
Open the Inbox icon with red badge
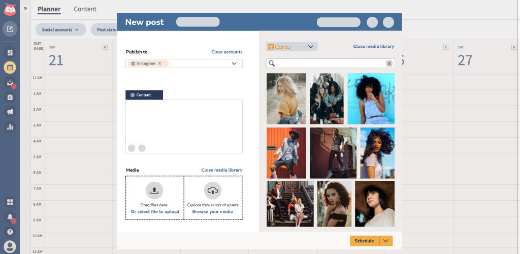10,83
